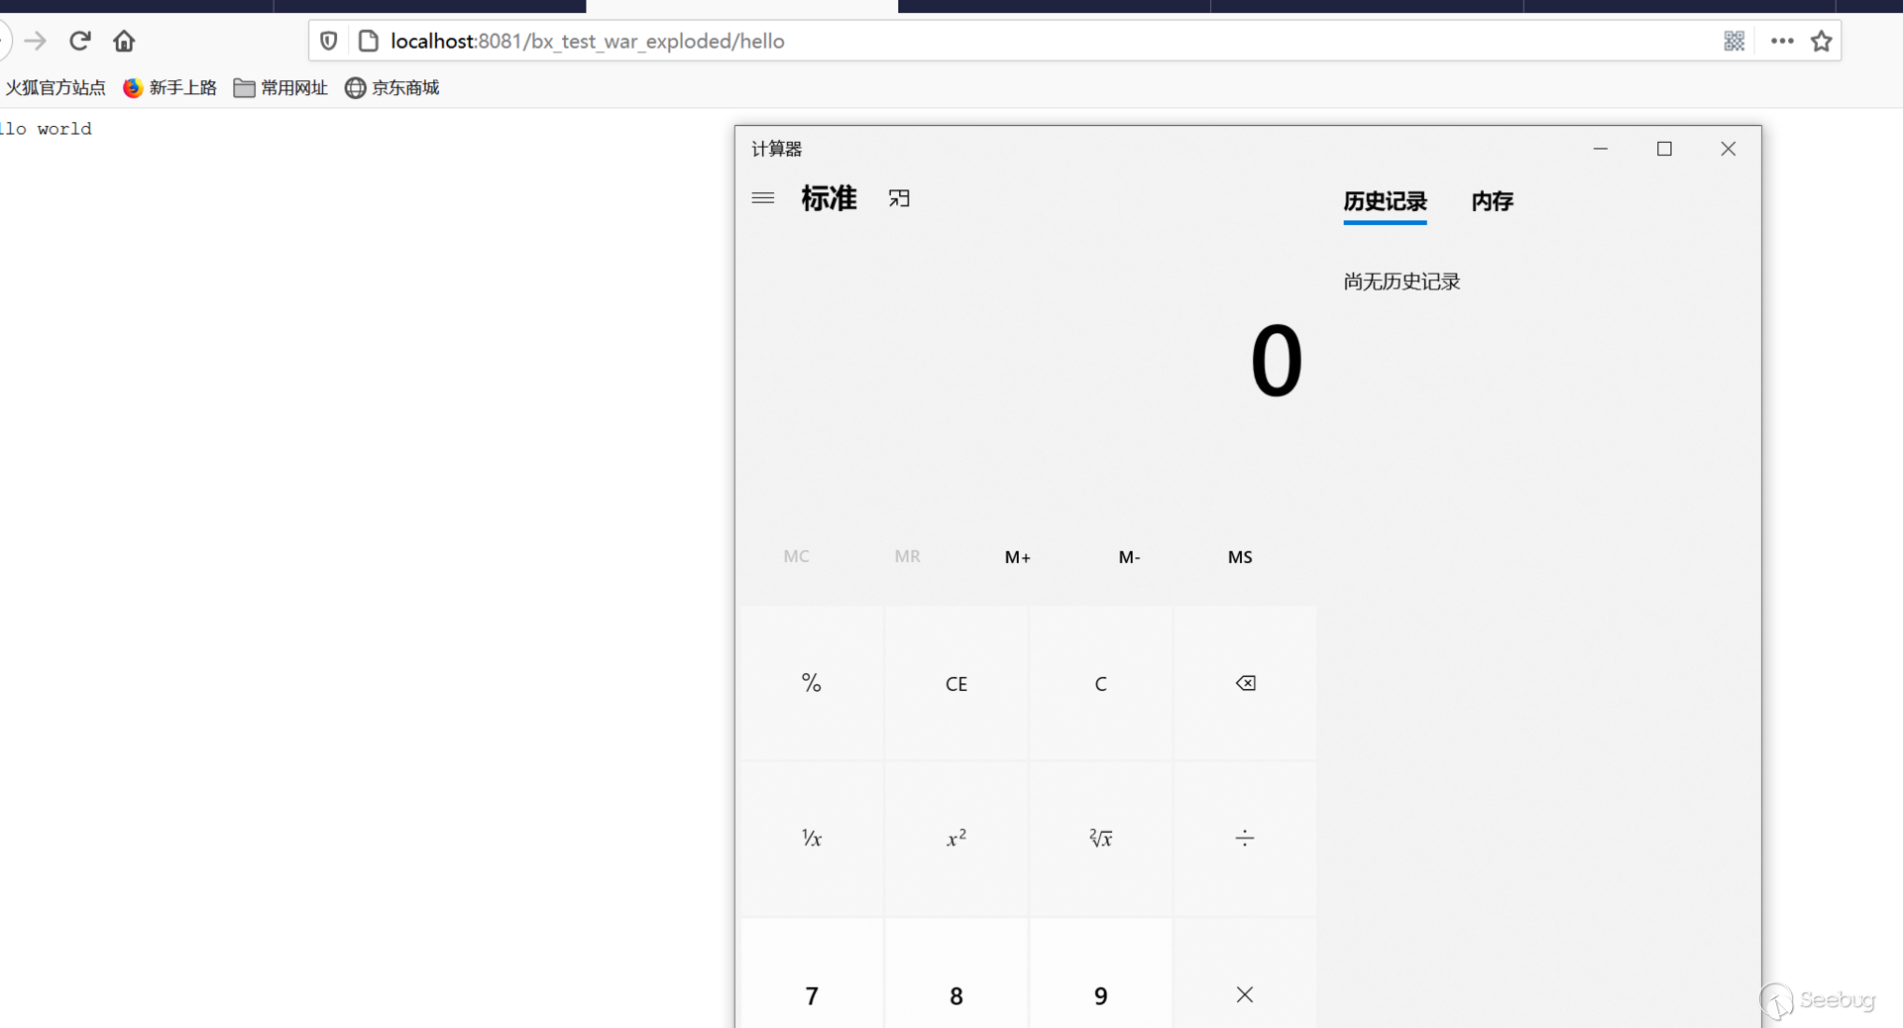The width and height of the screenshot is (1903, 1028).
Task: Click the reciprocal 1/x key
Action: (812, 839)
